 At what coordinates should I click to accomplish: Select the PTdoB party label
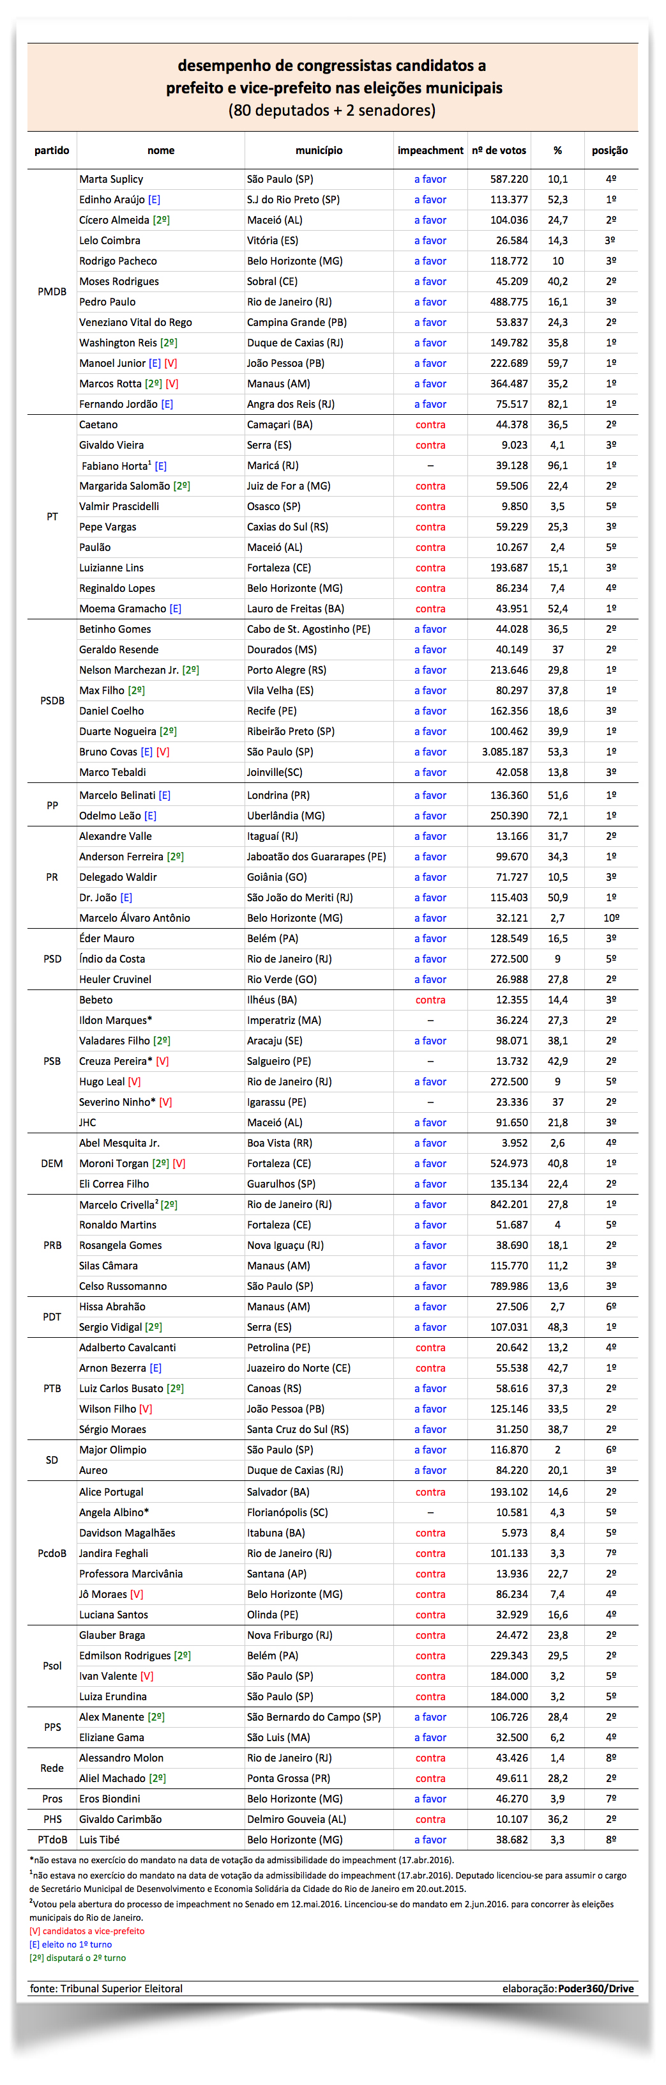tap(52, 1840)
